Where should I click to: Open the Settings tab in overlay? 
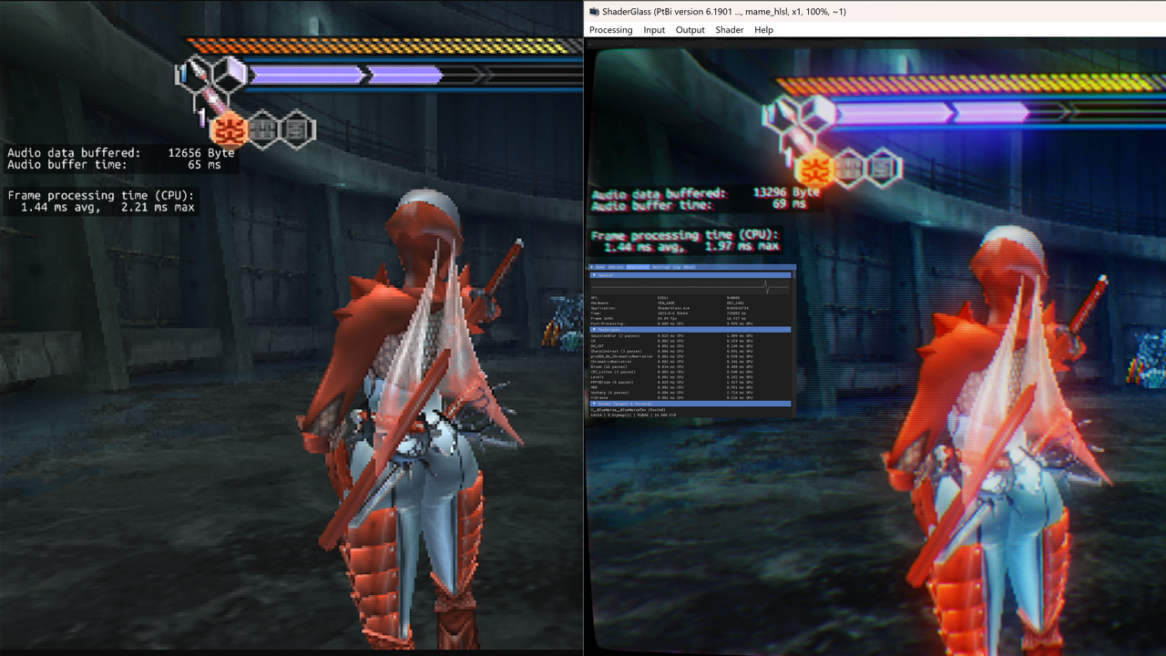tap(660, 267)
